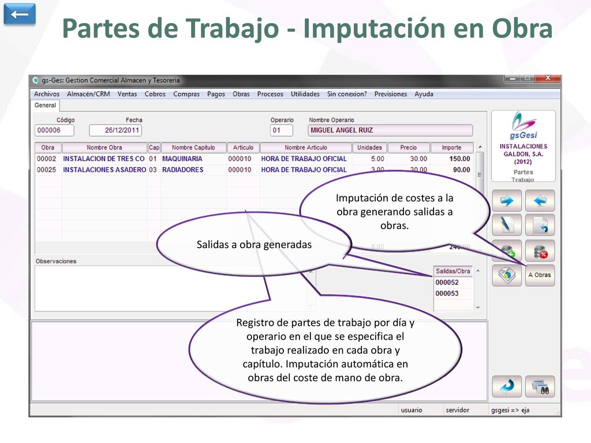Edit the work report with pen icon
This screenshot has height=443, width=591.
click(x=507, y=225)
